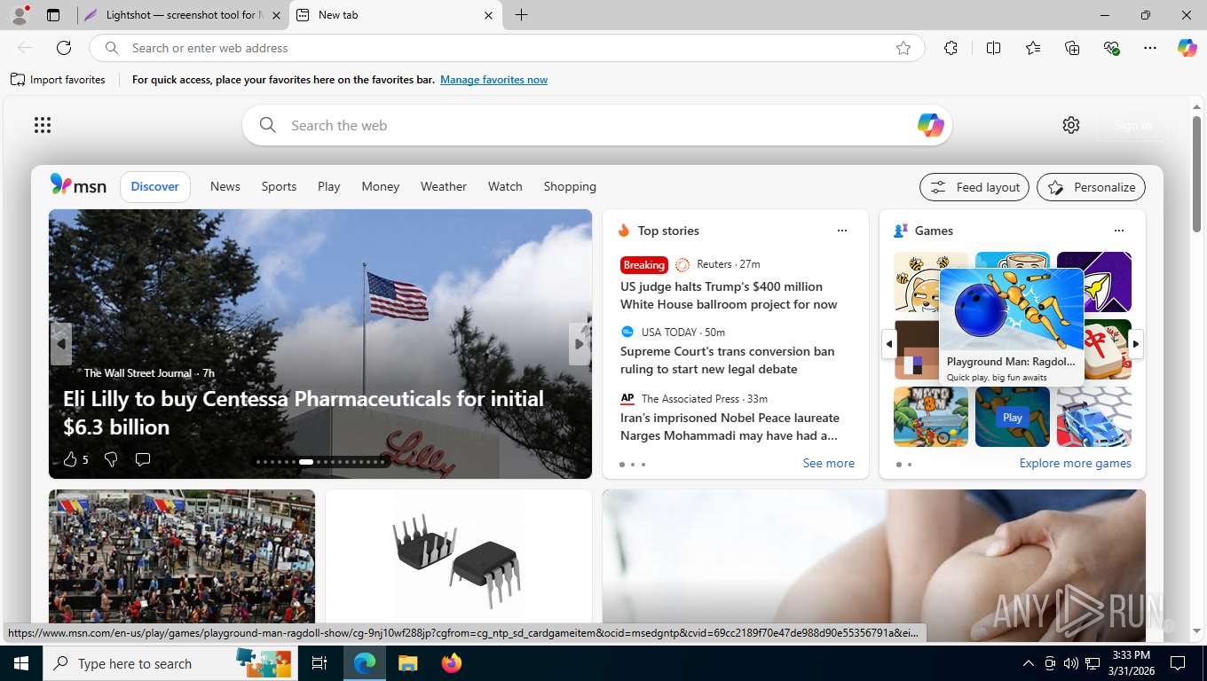This screenshot has width=1207, height=681.
Task: Click the Copilot icon in web search box
Action: [x=930, y=125]
